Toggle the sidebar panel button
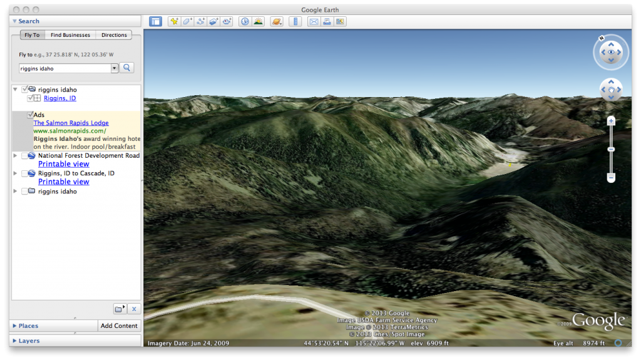 155,22
